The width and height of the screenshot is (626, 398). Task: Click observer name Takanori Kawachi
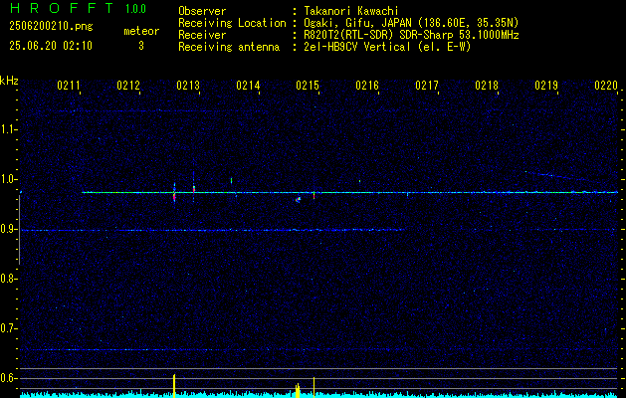pyautogui.click(x=351, y=11)
